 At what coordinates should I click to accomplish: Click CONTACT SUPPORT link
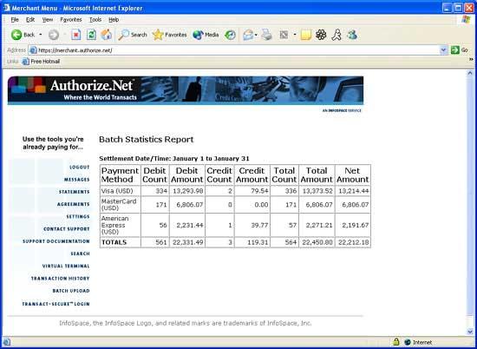tap(66, 229)
